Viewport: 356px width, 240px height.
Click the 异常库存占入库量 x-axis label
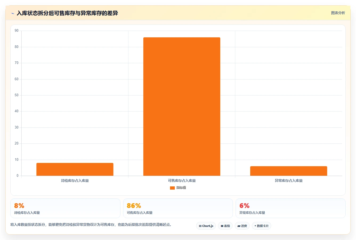289,181
